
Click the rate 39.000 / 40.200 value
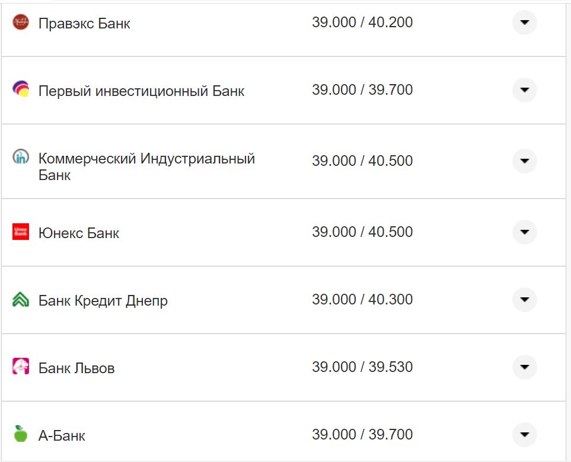coord(363,23)
